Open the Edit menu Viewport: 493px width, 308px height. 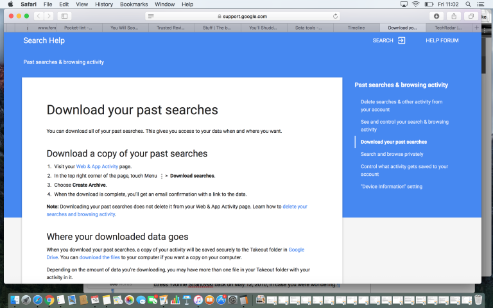point(64,4)
